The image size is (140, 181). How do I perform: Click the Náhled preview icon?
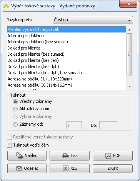[x=20, y=155]
